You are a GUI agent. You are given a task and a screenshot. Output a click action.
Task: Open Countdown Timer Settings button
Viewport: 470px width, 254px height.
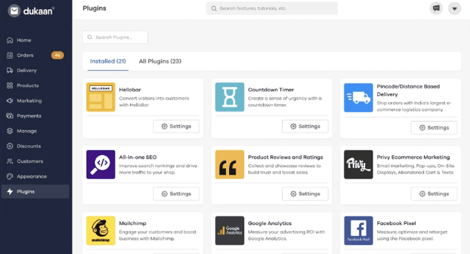[305, 126]
